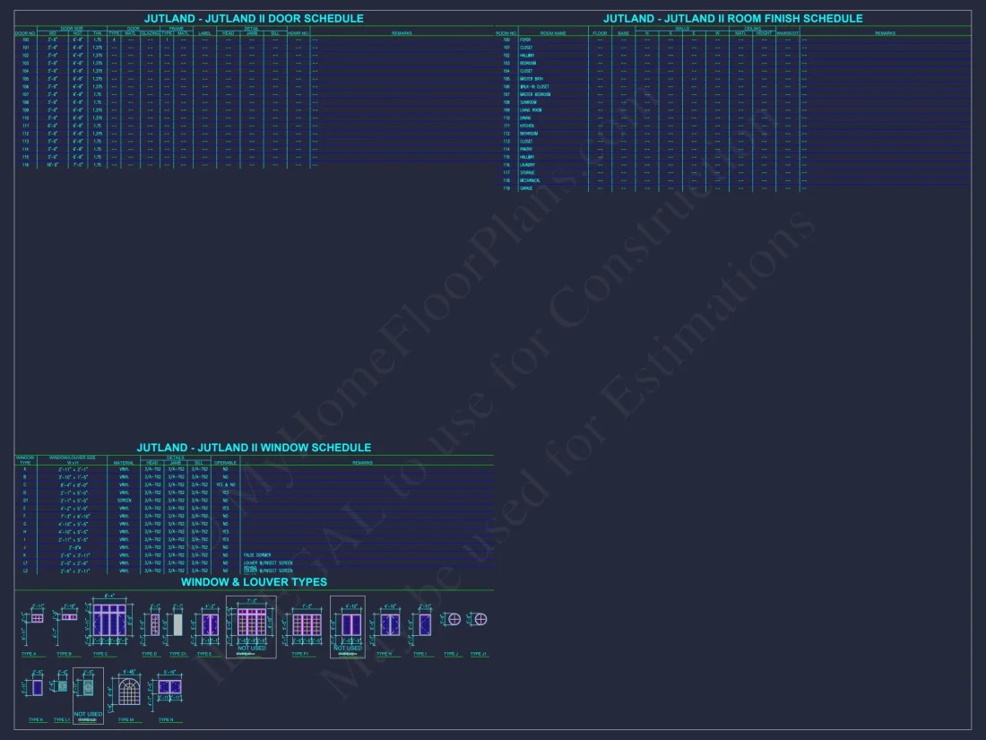Viewport: 986px width, 740px height.
Task: Select the False Dormer remark in window schedule
Action: coord(258,555)
